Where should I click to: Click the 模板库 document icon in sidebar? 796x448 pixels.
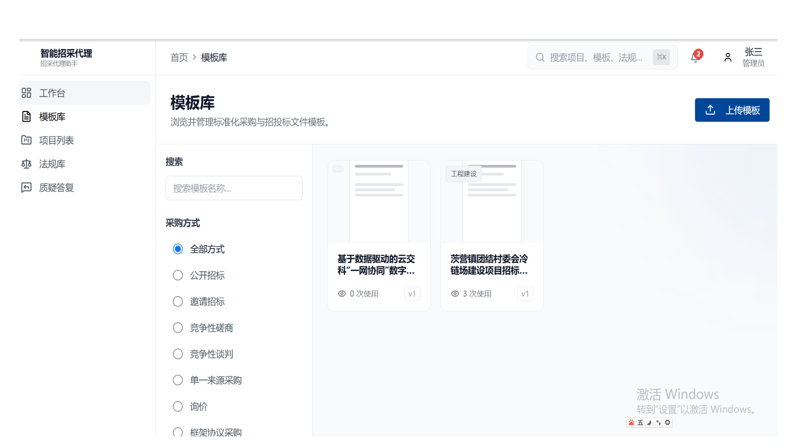tap(27, 117)
